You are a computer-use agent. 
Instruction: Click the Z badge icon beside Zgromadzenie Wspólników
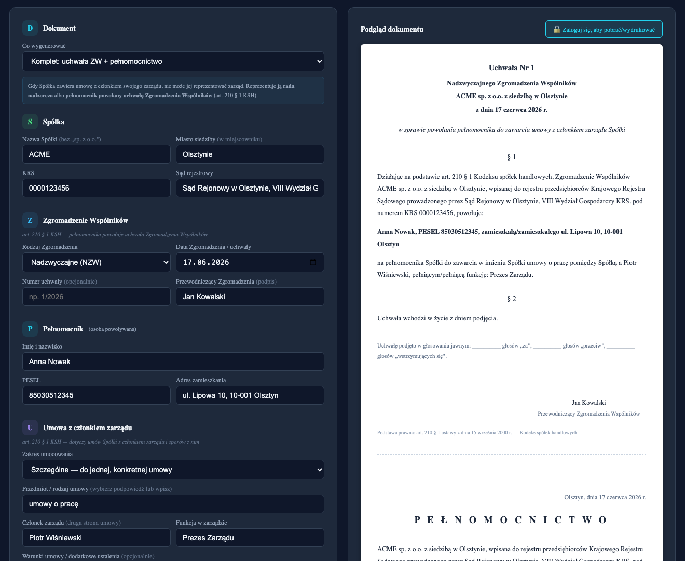[x=30, y=220]
